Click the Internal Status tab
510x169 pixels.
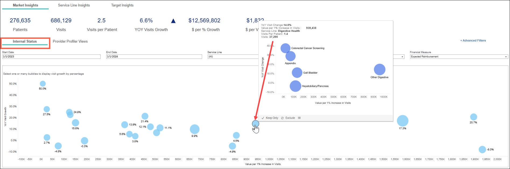[x=25, y=41]
